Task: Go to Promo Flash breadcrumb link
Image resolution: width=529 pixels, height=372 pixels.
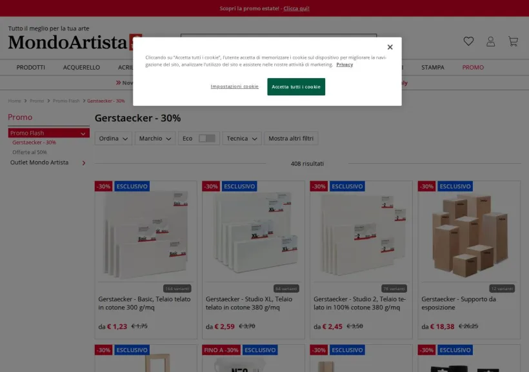Action: tap(66, 101)
